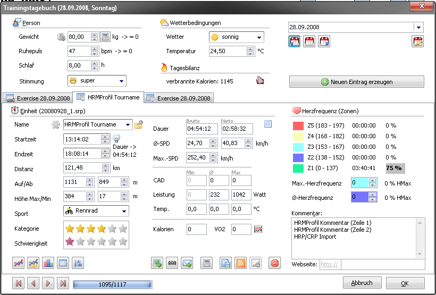Switch to the rightmost Exercise 28.09.2008 tab
Screen dimensions: 436x295
179,98
